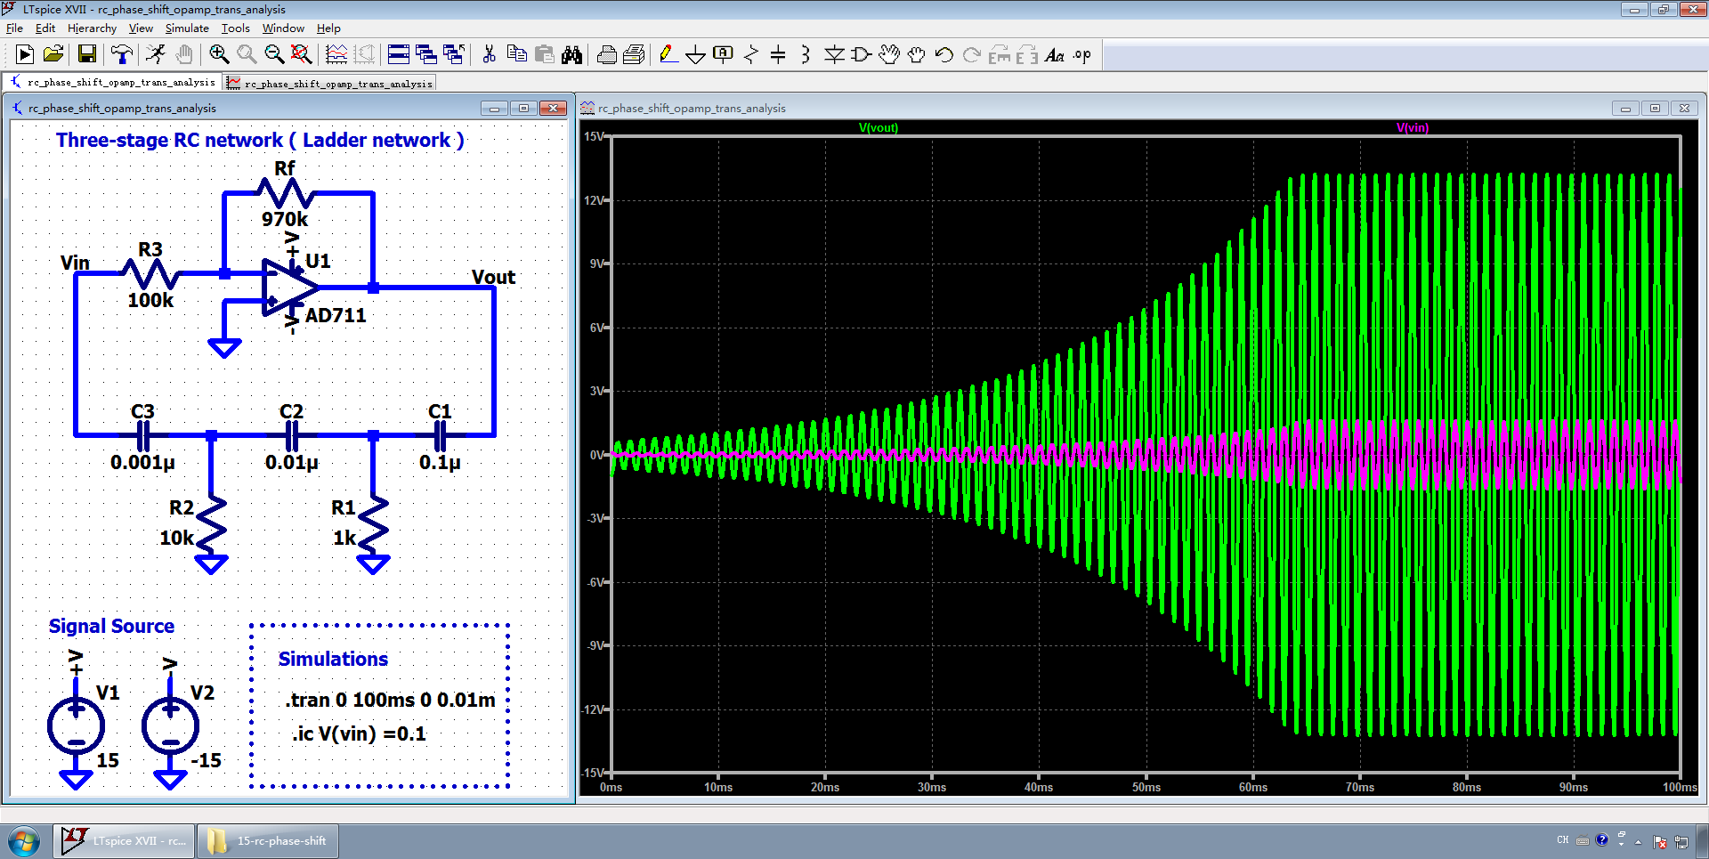Viewport: 1709px width, 859px height.
Task: Open the Simulate menu
Action: click(x=187, y=28)
